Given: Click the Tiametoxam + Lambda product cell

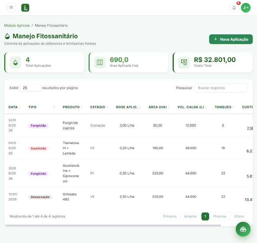Looking at the screenshot, I should (x=71, y=148).
